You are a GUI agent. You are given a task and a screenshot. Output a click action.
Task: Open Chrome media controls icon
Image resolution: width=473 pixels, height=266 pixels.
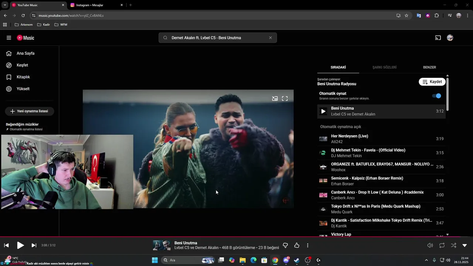pos(450,16)
